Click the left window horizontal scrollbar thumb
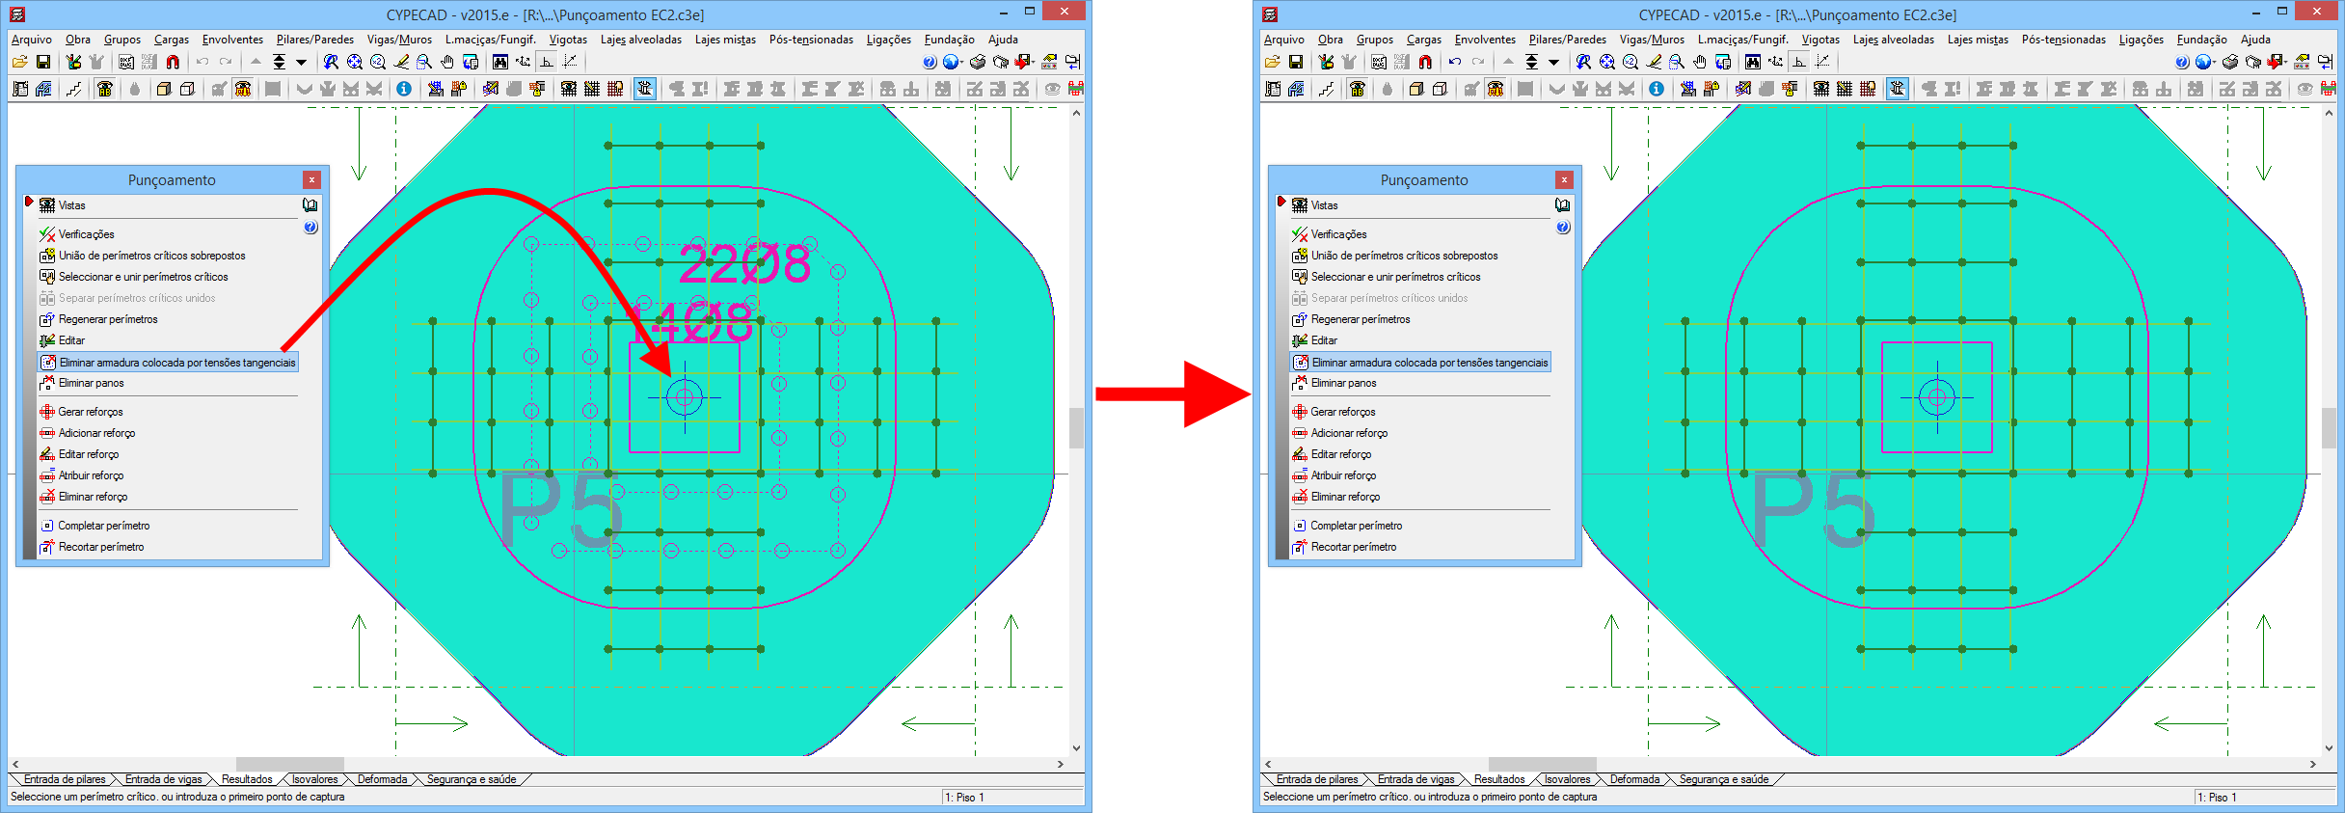2345x813 pixels. click(290, 764)
